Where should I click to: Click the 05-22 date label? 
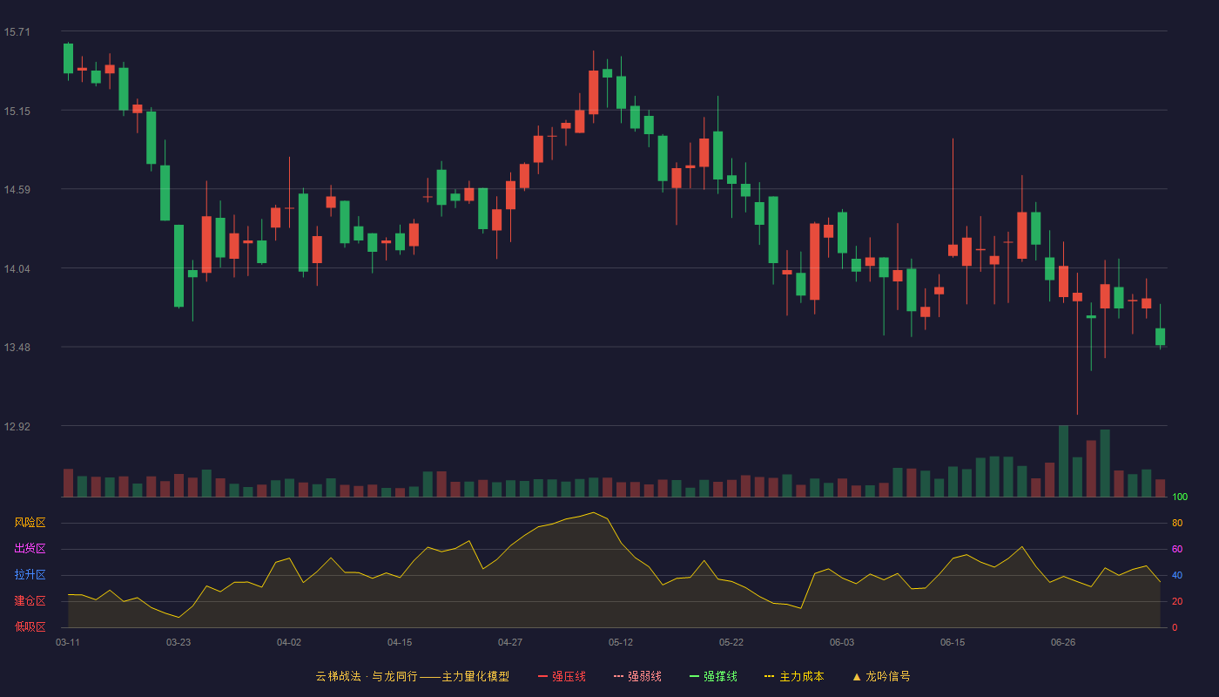pyautogui.click(x=731, y=642)
